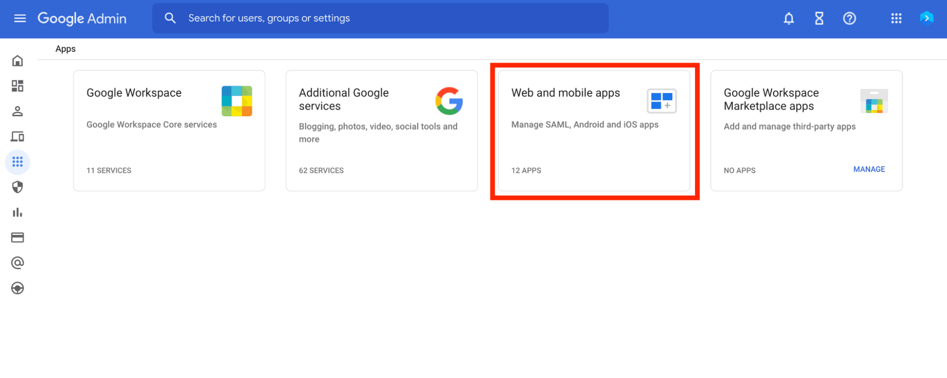Click the MANAGE link for Marketplace apps
947x378 pixels.
pyautogui.click(x=869, y=169)
